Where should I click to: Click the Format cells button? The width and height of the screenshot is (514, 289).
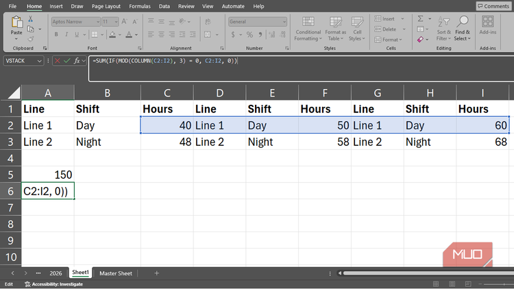(388, 39)
